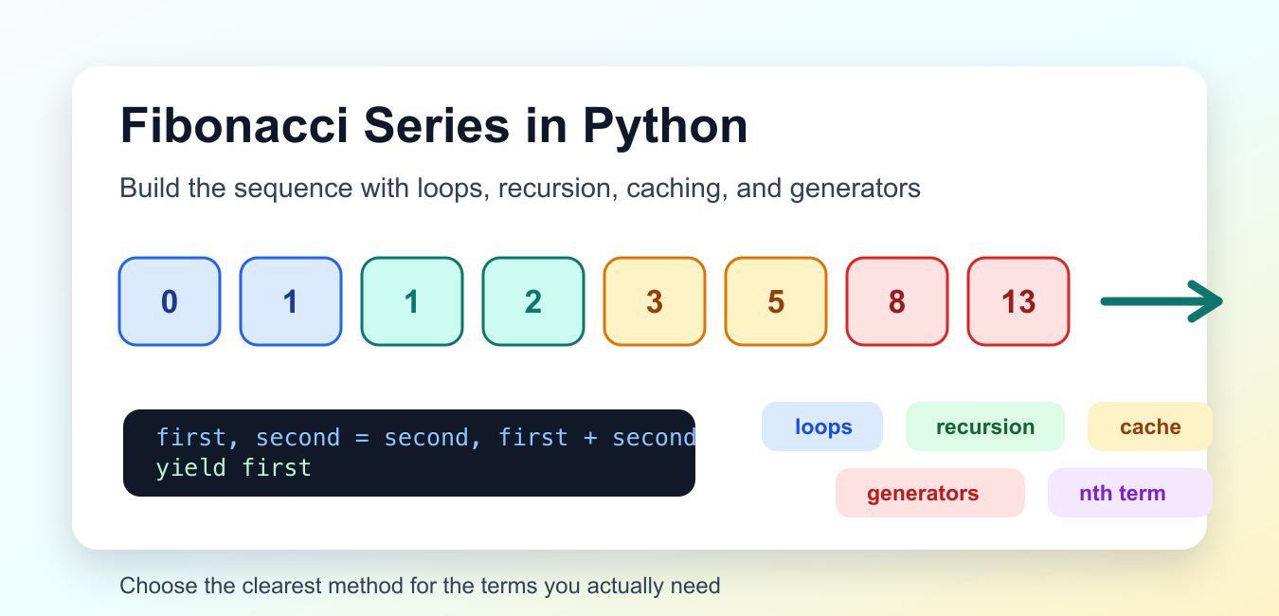This screenshot has height=616, width=1279.
Task: Click the subtitle about loops and recursion
Action: 520,188
